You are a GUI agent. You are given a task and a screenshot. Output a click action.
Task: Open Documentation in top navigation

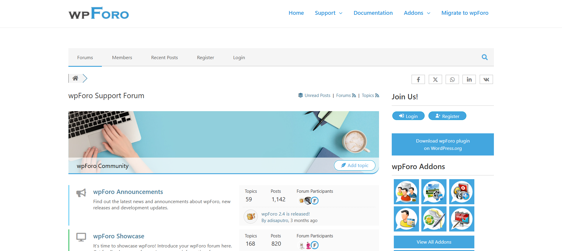coord(373,13)
